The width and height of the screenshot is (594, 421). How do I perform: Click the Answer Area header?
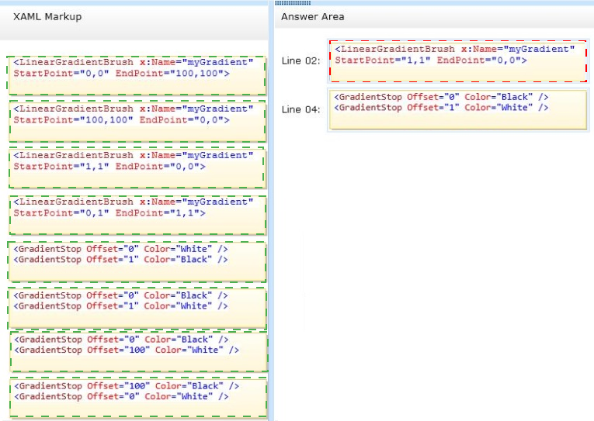[x=313, y=16]
